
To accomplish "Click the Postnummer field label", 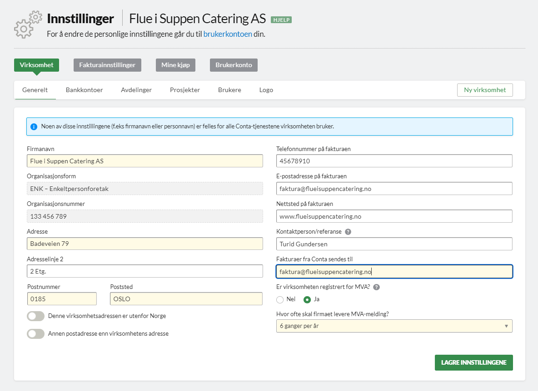I will pos(44,287).
